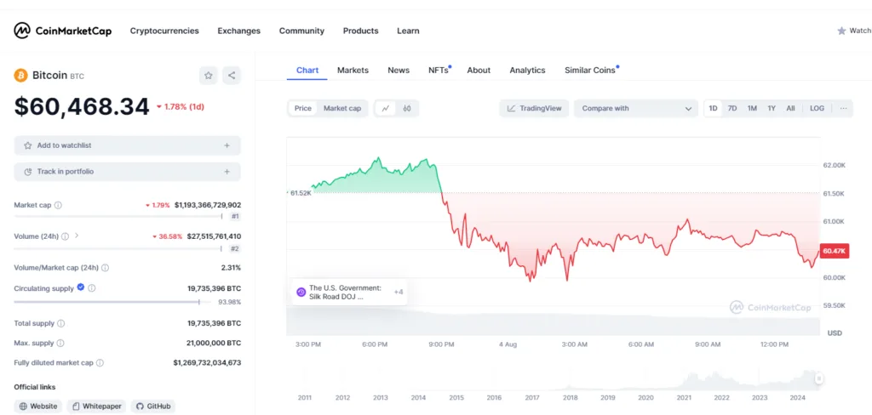Click the 1.78% (1d) change value
The image size is (872, 415).
[181, 106]
